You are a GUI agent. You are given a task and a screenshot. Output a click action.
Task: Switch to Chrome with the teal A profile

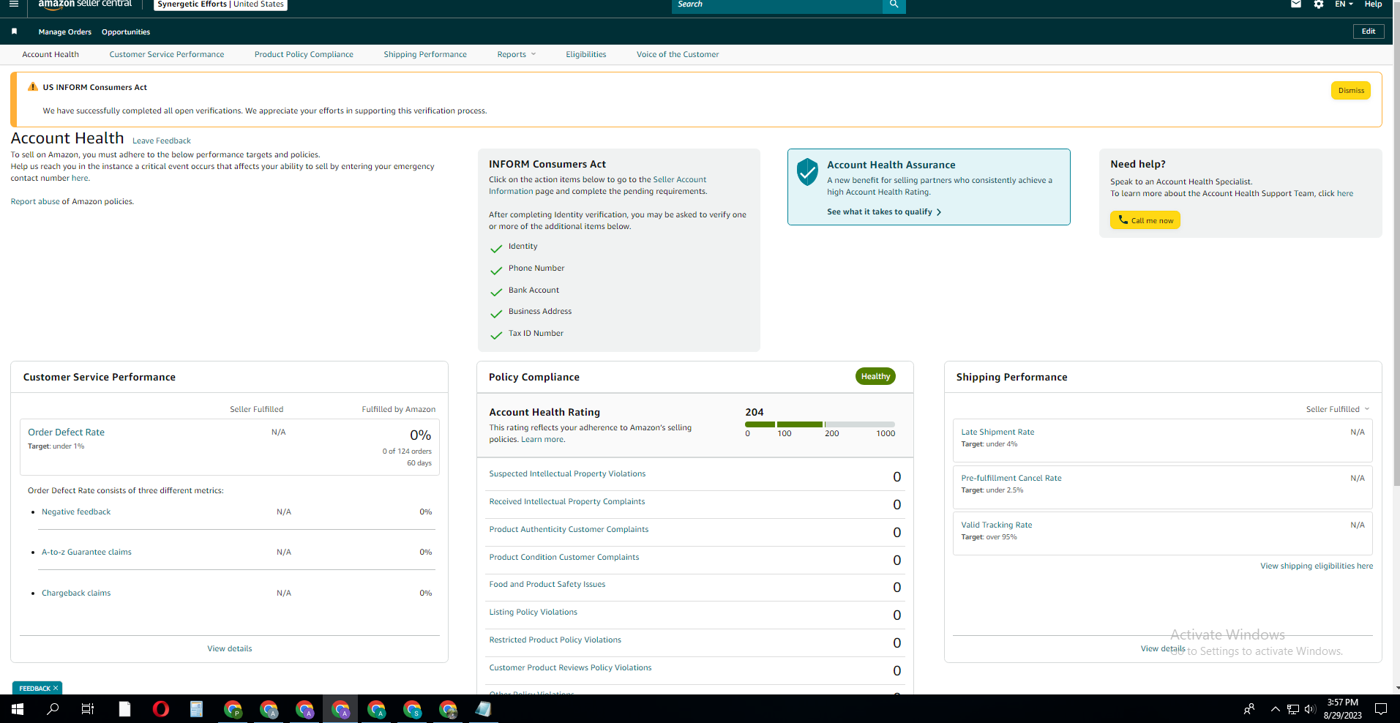pyautogui.click(x=376, y=709)
